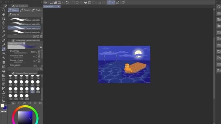221x124 pixels.
Task: Select brush size preset 1000
Action: pos(38,90)
